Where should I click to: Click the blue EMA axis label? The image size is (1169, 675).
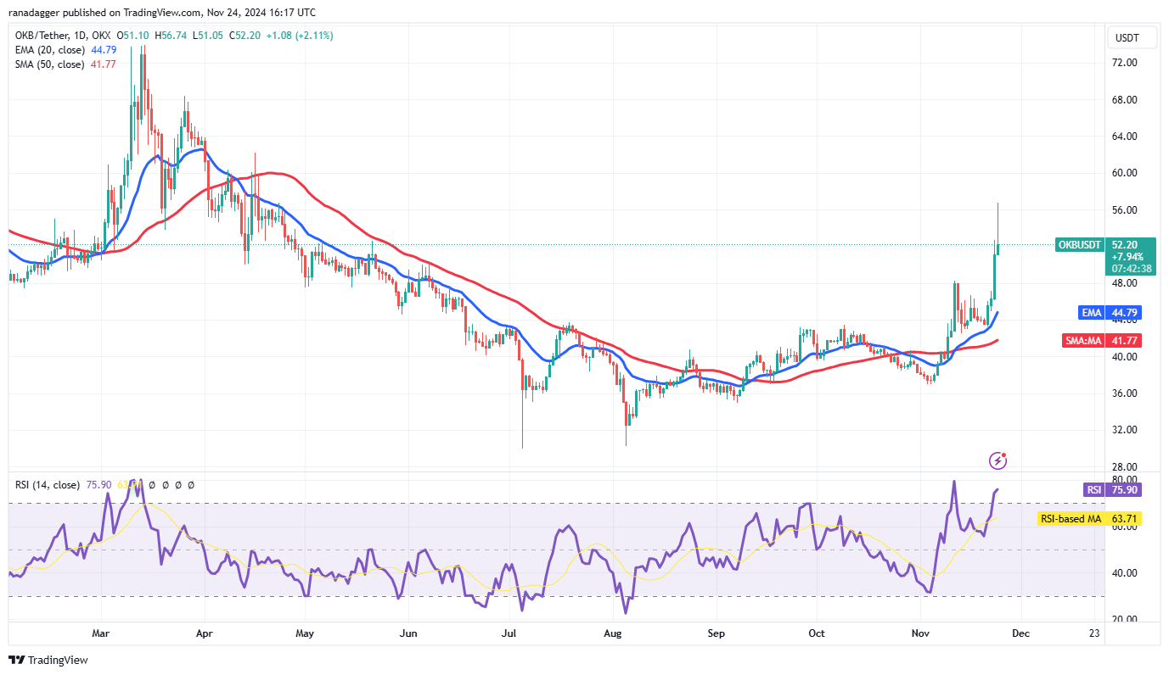pyautogui.click(x=1091, y=313)
